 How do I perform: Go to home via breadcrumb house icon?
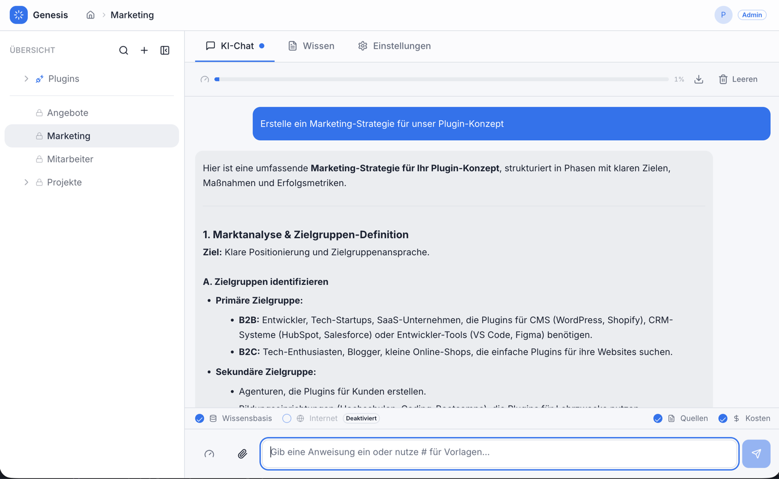(x=91, y=15)
